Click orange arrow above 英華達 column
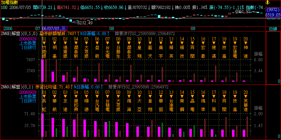Viewport: 281px width, 140px height. [x=246, y=96]
